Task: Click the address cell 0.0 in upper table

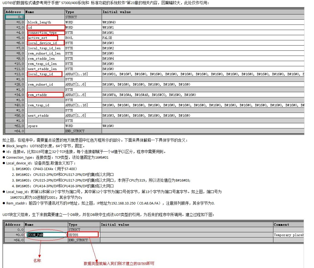Action: click(x=15, y=17)
